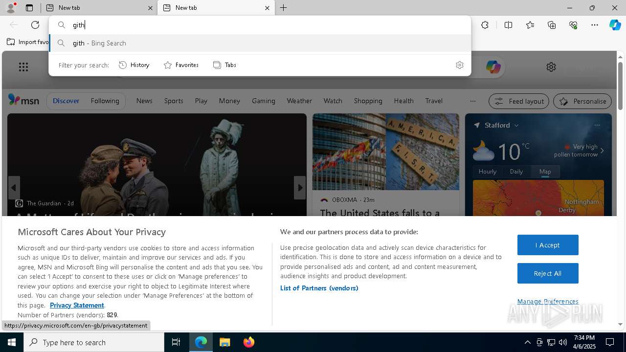Close the second New tab

point(267,8)
